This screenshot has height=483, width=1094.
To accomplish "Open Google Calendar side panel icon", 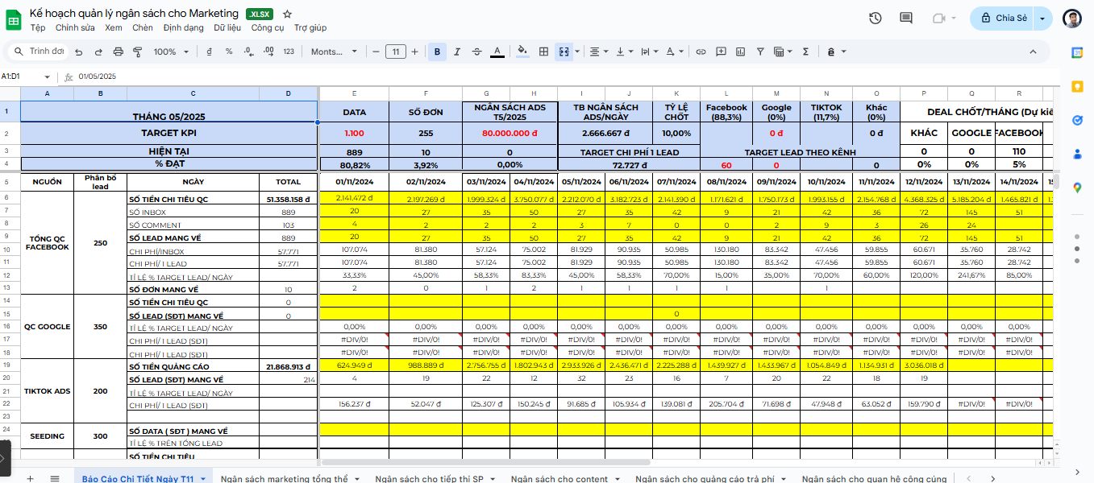I will point(1077,52).
